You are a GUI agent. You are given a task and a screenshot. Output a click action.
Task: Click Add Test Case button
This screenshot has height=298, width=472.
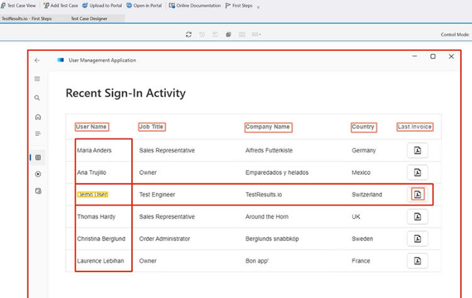click(60, 6)
